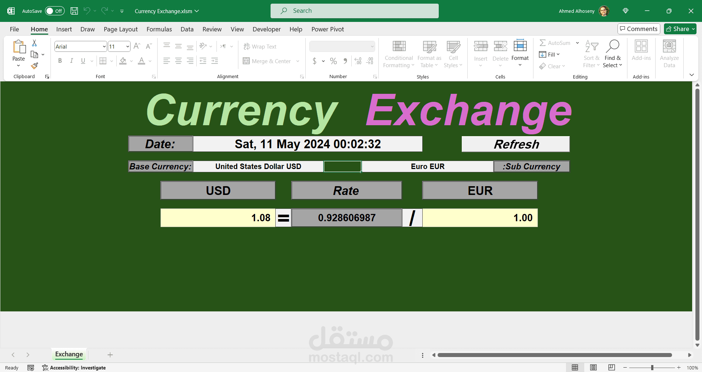Open Find & Select magnifier
702x372 pixels.
[x=612, y=54]
